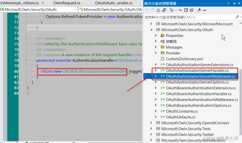The width and height of the screenshot is (242, 143).
Task: Select OAuthAuthorizationServerHandler.cs
Action: click(x=197, y=71)
